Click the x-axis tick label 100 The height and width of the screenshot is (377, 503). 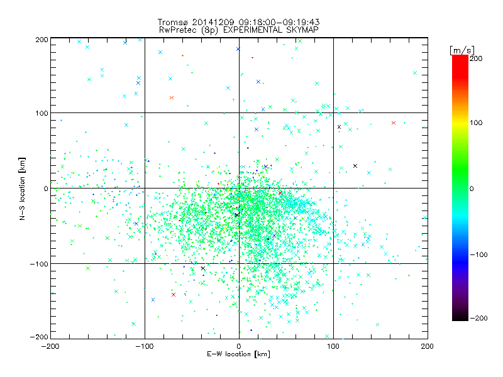click(x=333, y=346)
